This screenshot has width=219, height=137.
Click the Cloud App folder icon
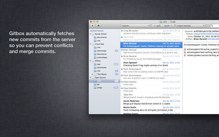pyautogui.click(x=93, y=44)
